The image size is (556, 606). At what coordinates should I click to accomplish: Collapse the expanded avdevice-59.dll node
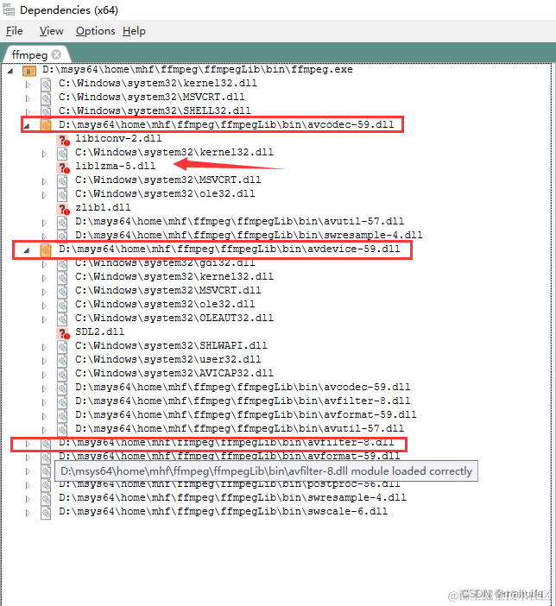[27, 250]
